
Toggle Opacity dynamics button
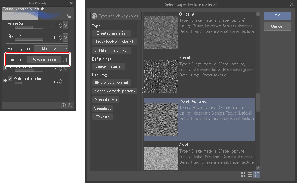tap(66, 37)
